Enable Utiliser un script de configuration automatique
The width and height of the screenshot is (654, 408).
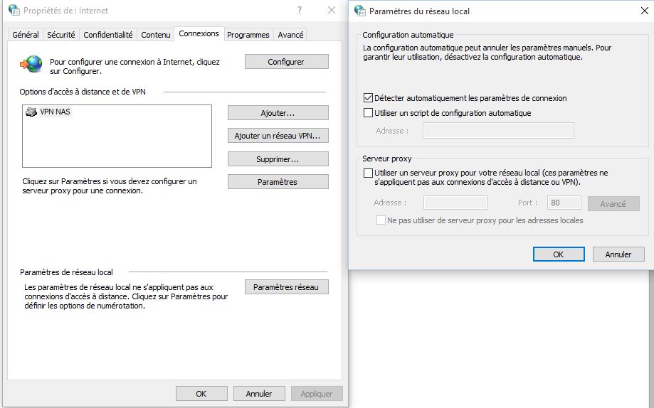[368, 112]
